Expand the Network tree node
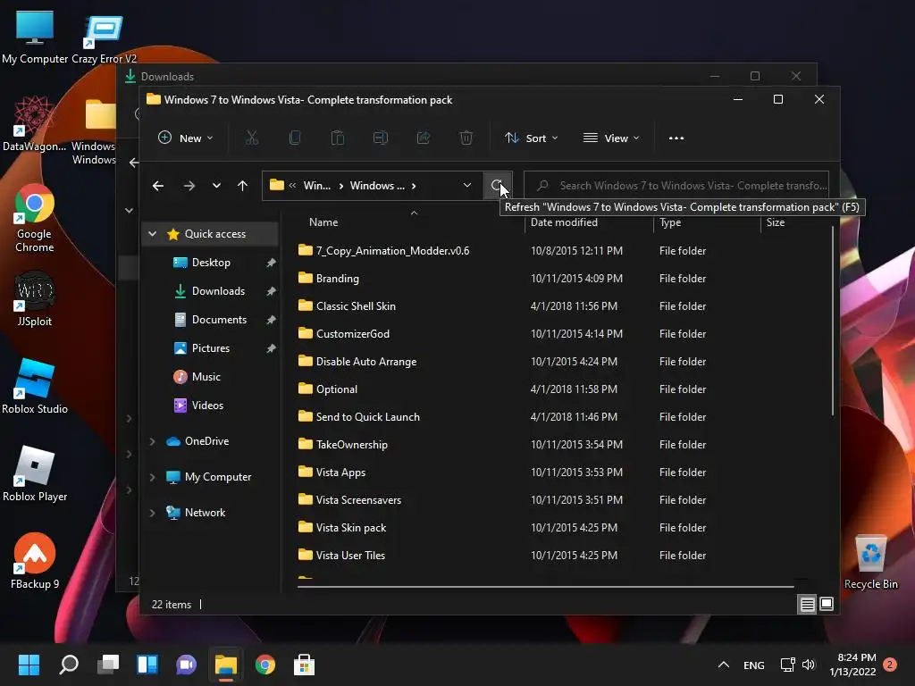 click(152, 513)
